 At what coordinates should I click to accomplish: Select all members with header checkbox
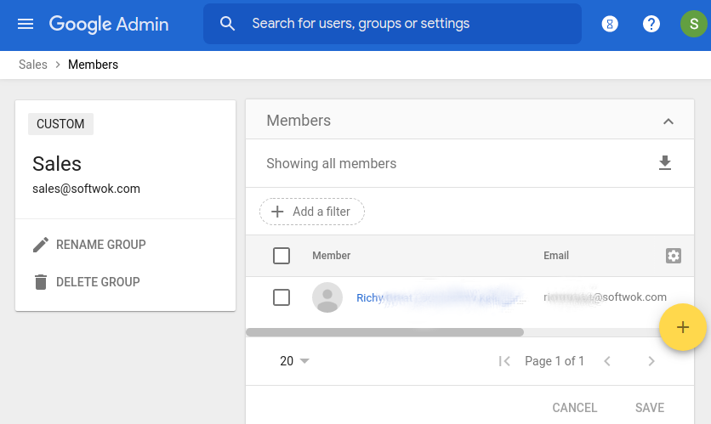[282, 256]
